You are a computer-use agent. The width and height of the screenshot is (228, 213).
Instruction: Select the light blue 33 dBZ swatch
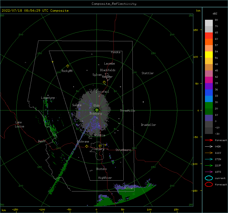click(x=209, y=99)
